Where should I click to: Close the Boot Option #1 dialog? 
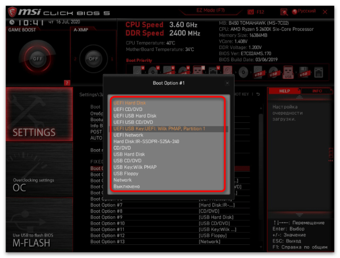tap(227, 83)
